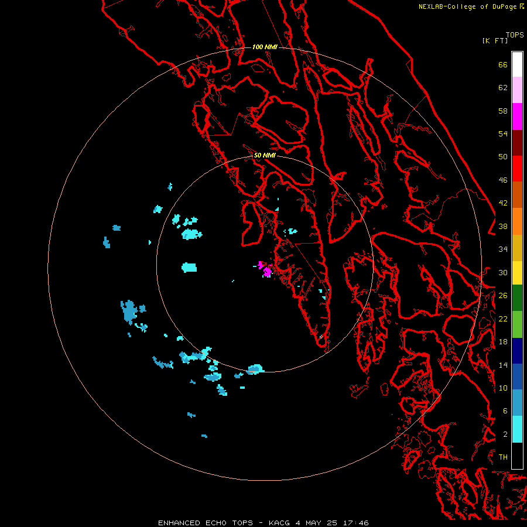Screen dimensions: 527x527
Task: Click the 100 NMI range ring label
Action: tap(265, 47)
